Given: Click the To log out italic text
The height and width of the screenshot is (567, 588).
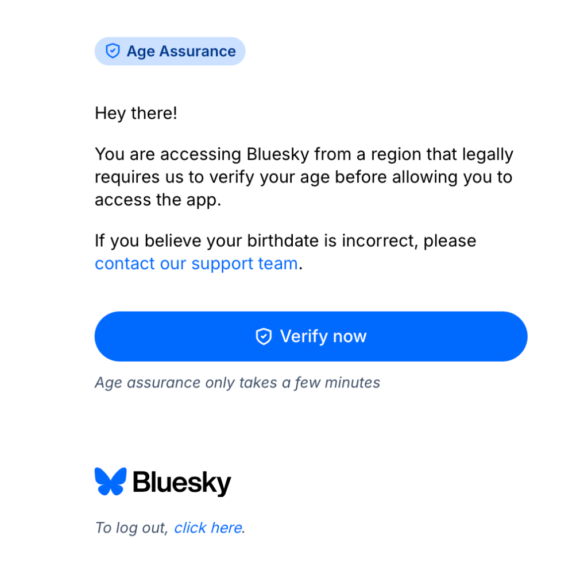Looking at the screenshot, I should [x=131, y=527].
